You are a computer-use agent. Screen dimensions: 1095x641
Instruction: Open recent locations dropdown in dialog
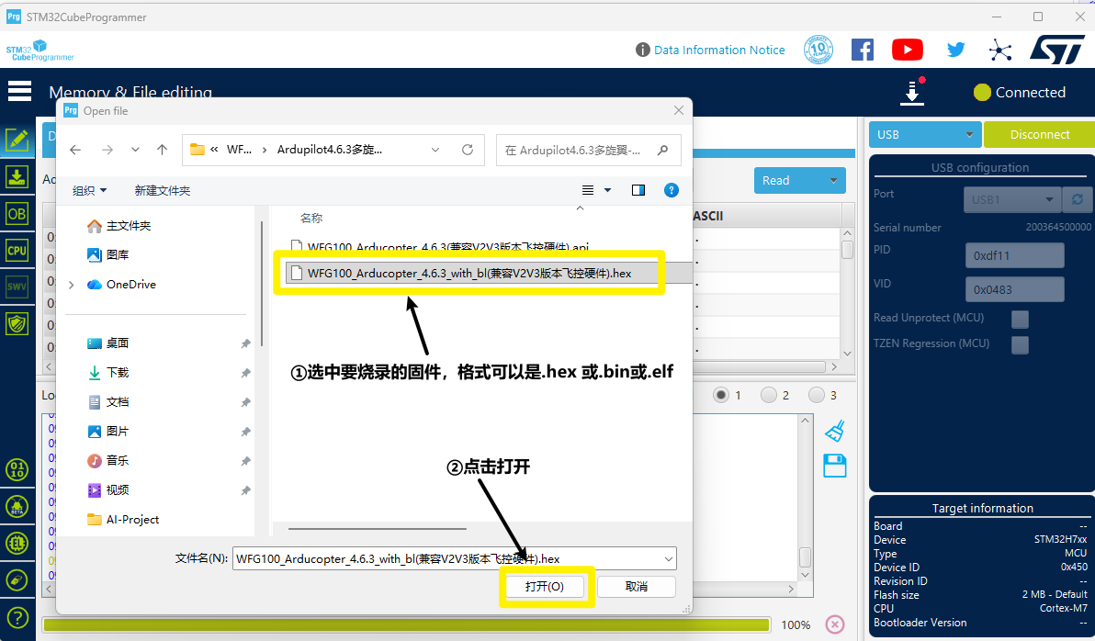(x=135, y=150)
